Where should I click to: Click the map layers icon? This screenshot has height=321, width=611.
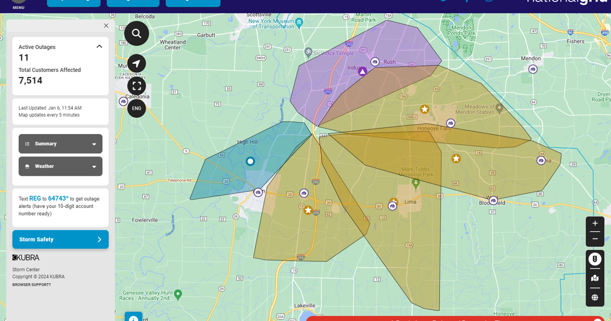[595, 278]
